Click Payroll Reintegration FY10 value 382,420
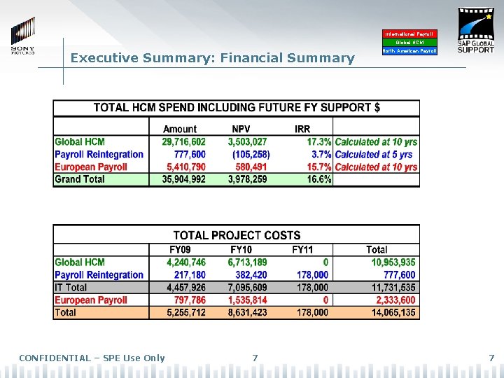504x378 pixels. 251,275
